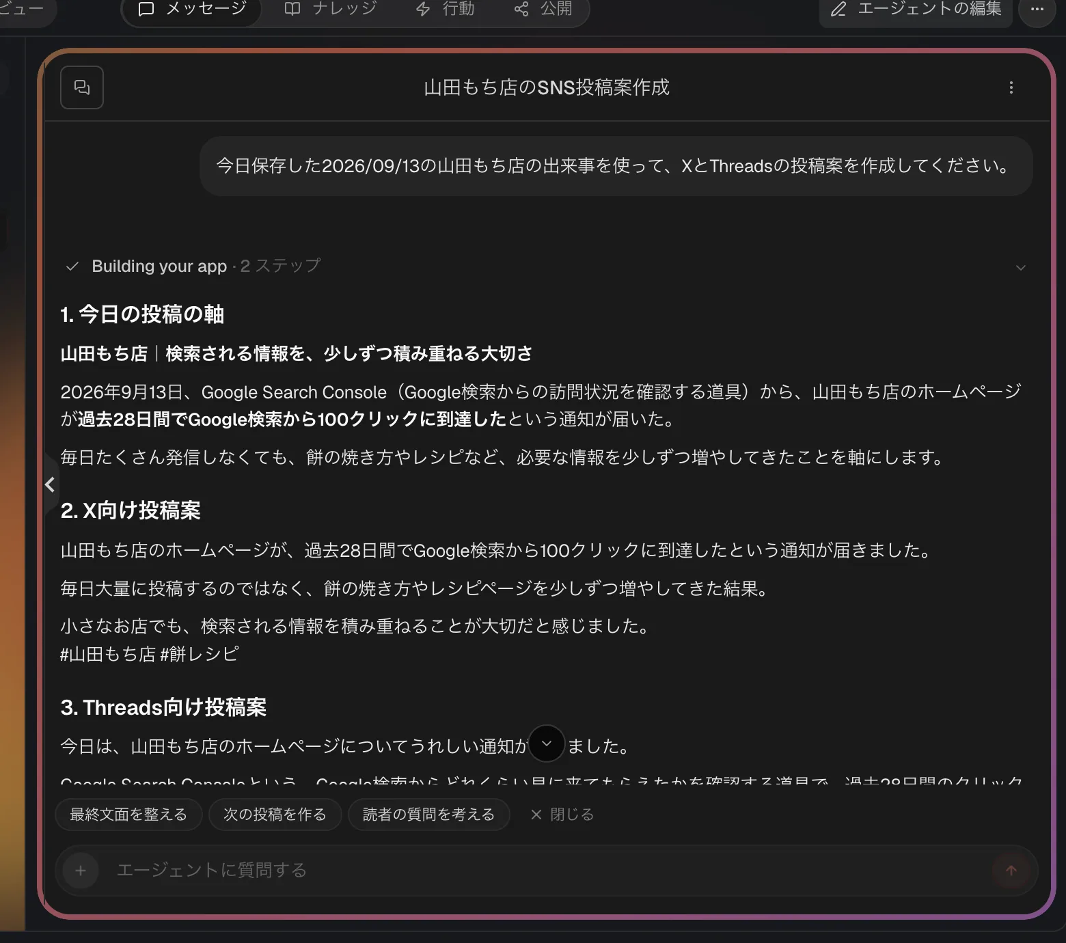
Task: Click the heading 3. Threads向け投稿案
Action: [x=163, y=707]
